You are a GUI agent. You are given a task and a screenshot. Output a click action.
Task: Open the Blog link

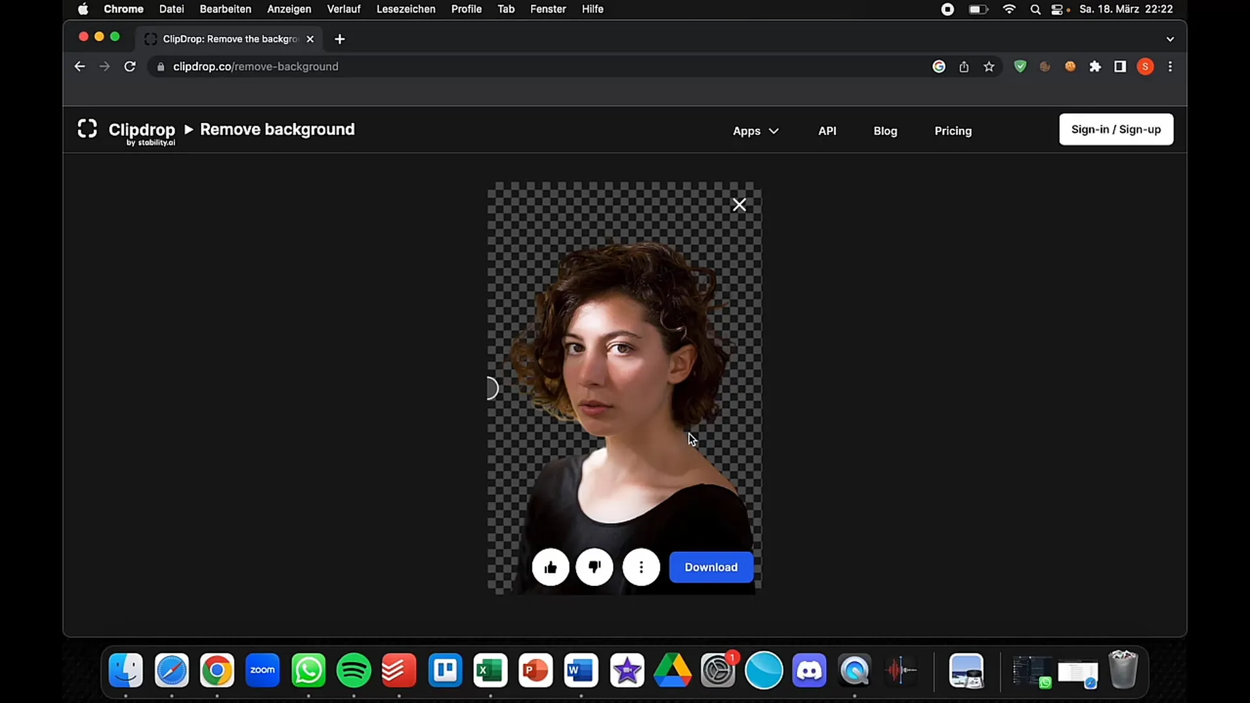coord(885,131)
